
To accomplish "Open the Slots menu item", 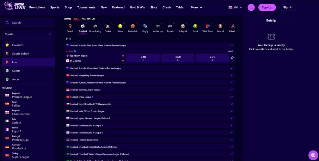I will (154, 7).
